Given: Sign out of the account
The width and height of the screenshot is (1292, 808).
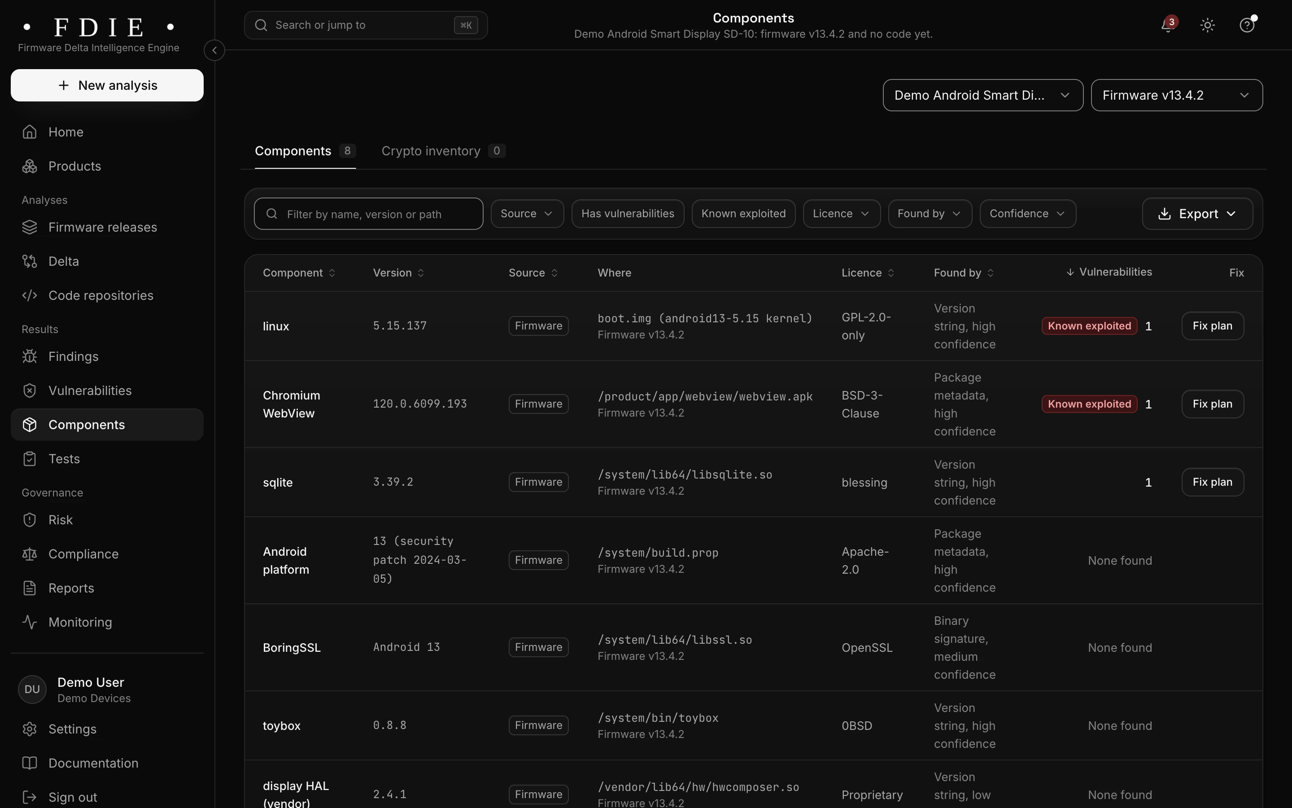Looking at the screenshot, I should [x=107, y=797].
